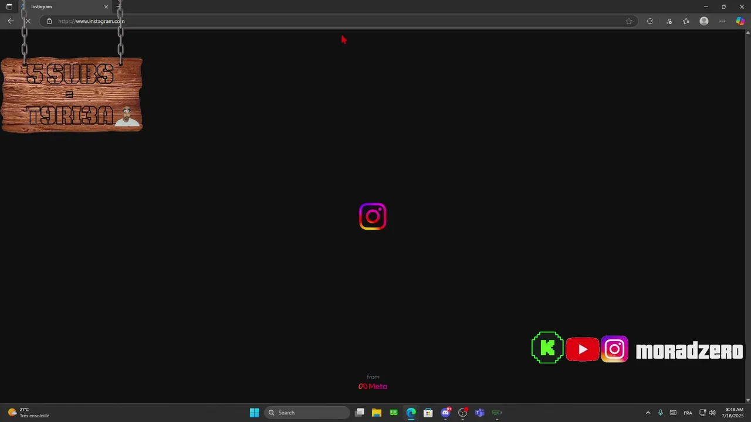Open tab actions menu icon
751x422 pixels.
click(9, 6)
